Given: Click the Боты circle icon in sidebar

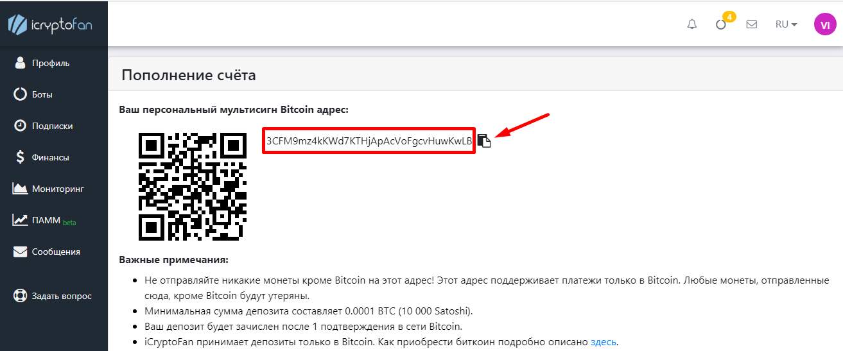Looking at the screenshot, I should tap(20, 94).
